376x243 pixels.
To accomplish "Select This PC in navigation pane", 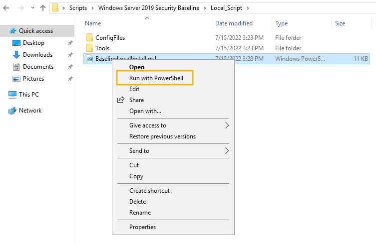I will click(29, 95).
